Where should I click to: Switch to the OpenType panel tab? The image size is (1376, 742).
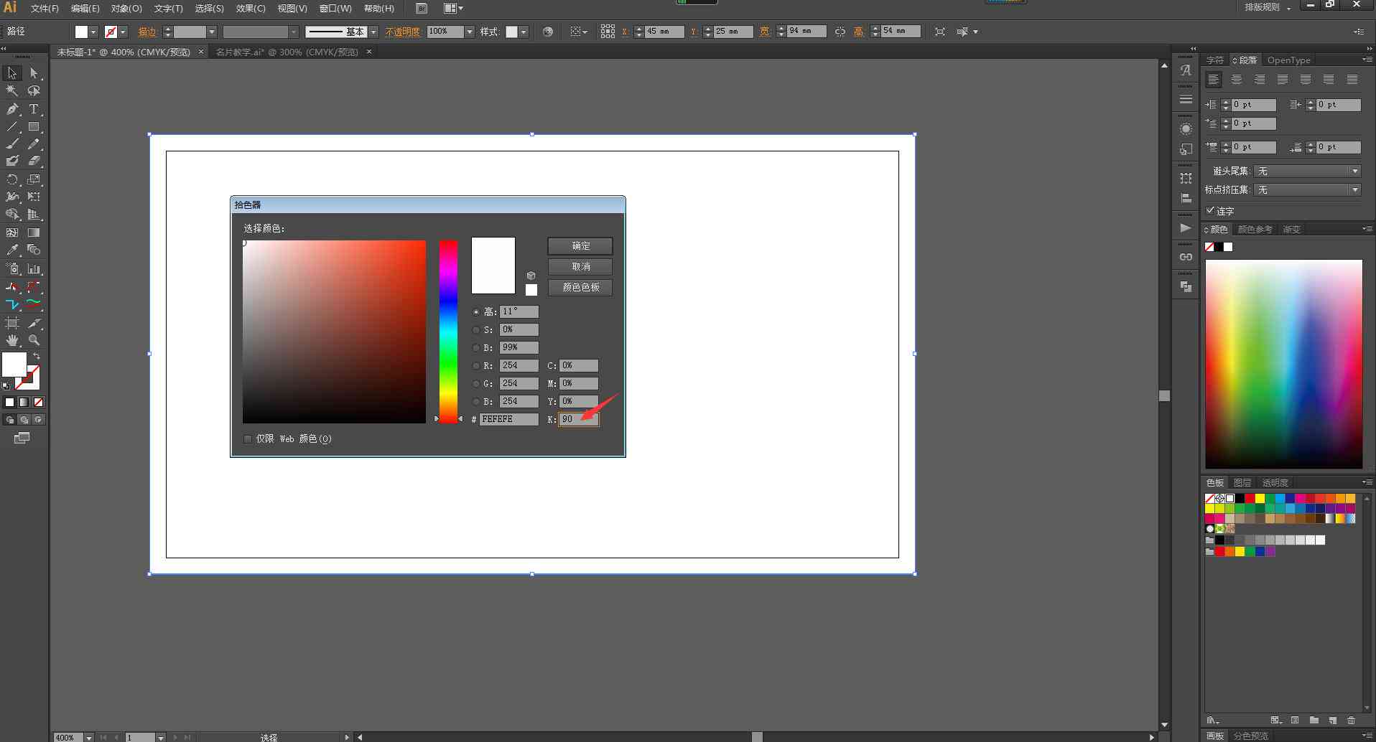[x=1288, y=60]
